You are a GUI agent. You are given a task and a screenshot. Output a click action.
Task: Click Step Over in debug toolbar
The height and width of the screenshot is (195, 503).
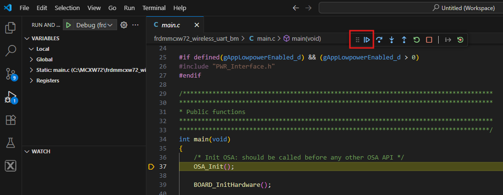pos(379,40)
